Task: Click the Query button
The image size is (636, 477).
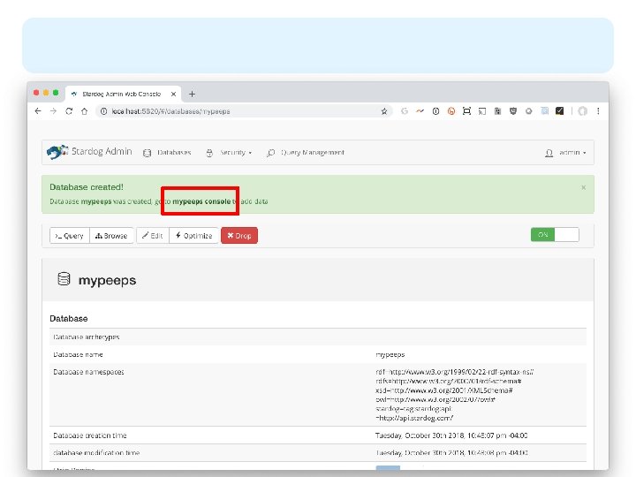Action: pyautogui.click(x=70, y=236)
